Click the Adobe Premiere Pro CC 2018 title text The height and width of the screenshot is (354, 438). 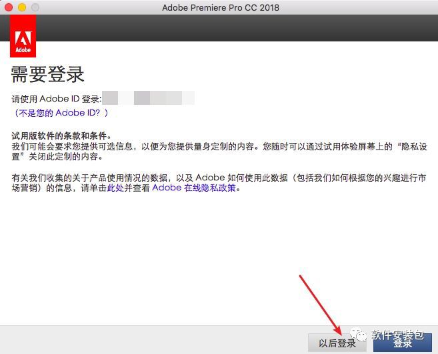221,7
